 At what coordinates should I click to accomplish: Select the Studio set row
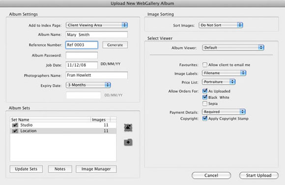pos(63,125)
